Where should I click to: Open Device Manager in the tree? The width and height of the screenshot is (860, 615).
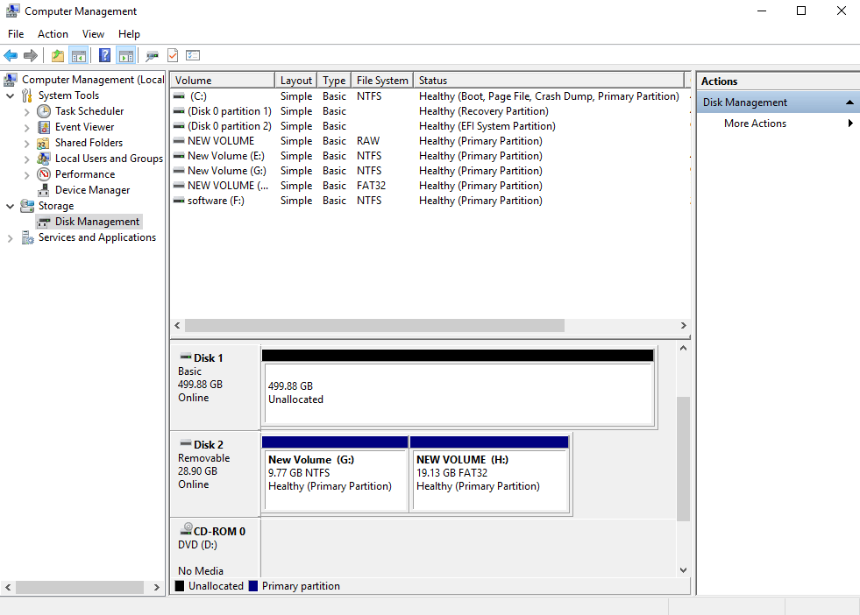[93, 190]
